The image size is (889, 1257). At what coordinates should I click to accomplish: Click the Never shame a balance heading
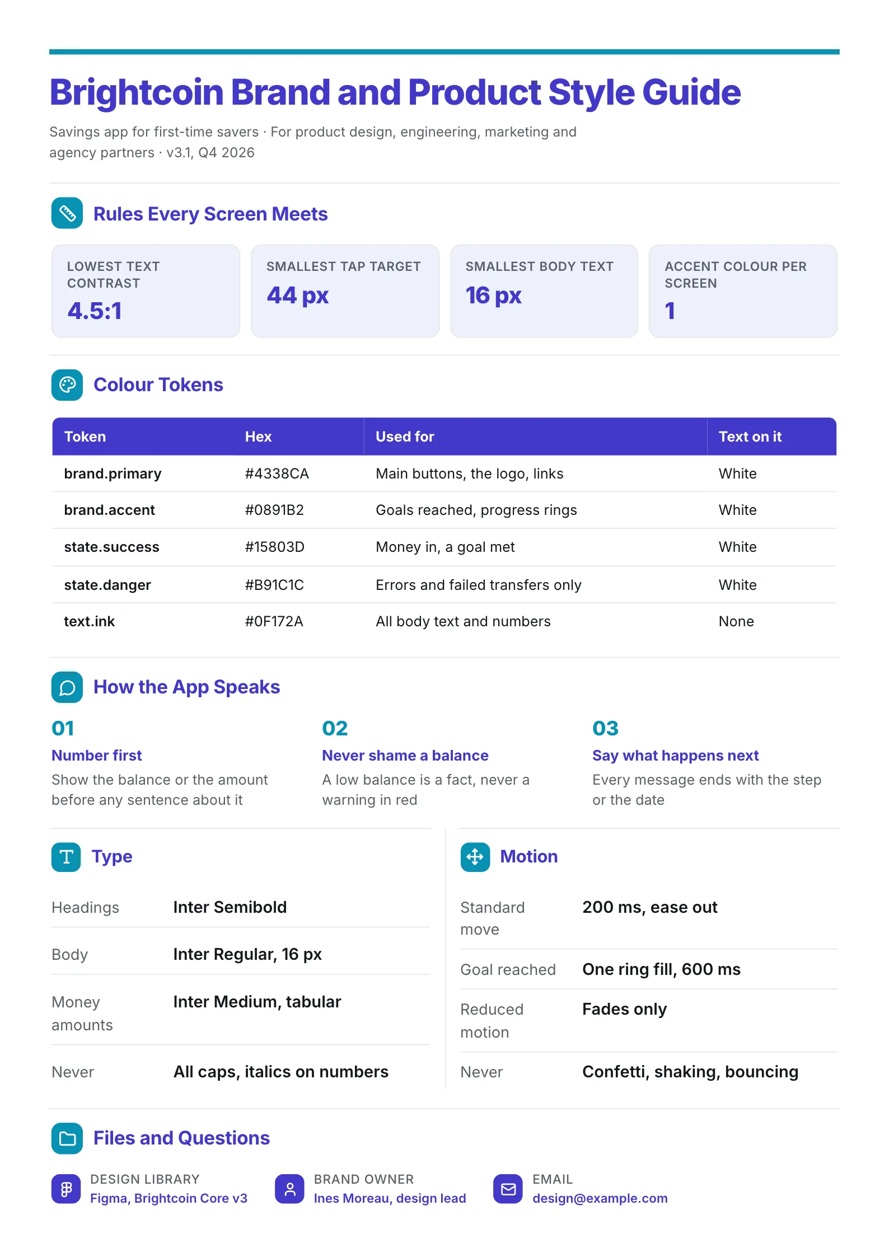[405, 756]
